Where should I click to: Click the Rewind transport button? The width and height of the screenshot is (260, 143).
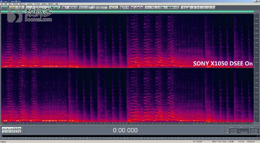pyautogui.click(x=7, y=132)
